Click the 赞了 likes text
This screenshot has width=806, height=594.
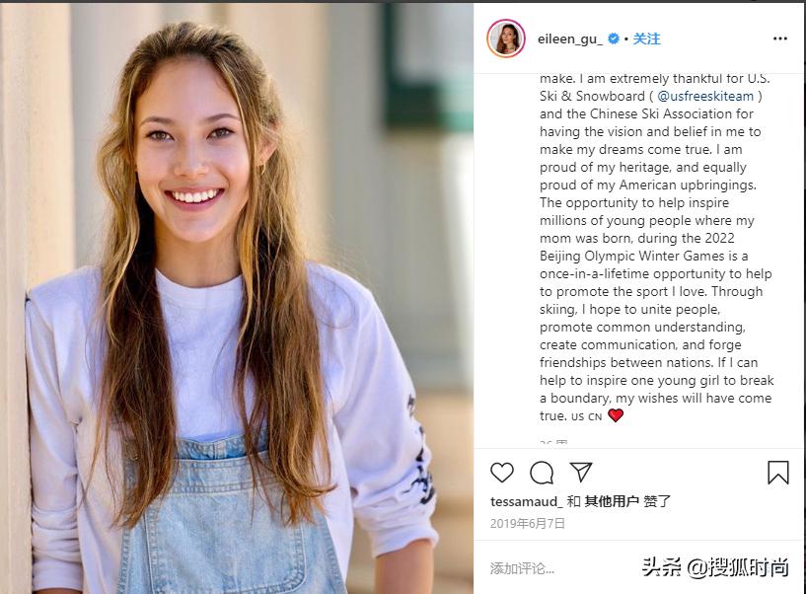657,501
